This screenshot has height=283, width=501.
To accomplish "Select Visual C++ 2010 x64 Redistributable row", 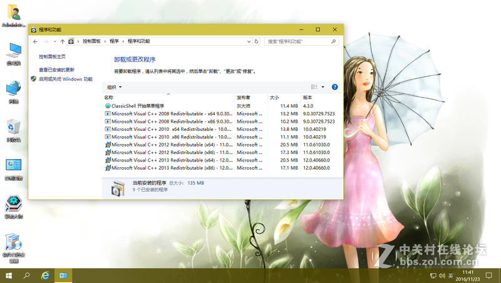I will click(x=222, y=129).
